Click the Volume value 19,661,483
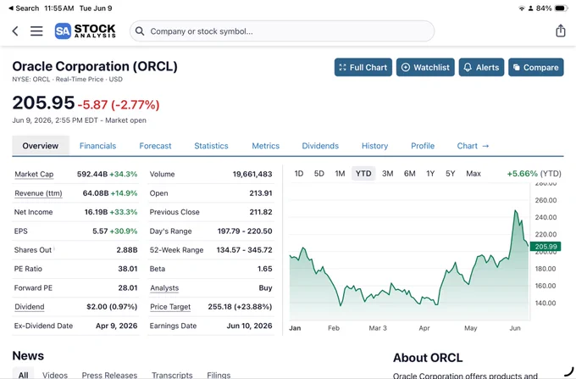This screenshot has width=576, height=379. (252, 175)
